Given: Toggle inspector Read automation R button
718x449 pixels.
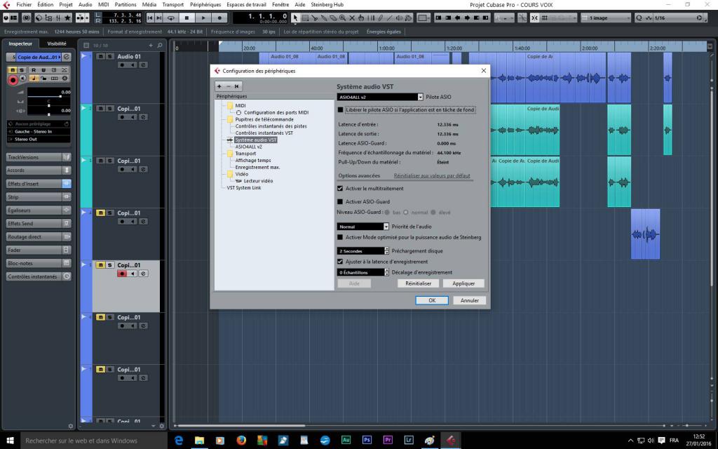Looking at the screenshot, I should (34, 70).
